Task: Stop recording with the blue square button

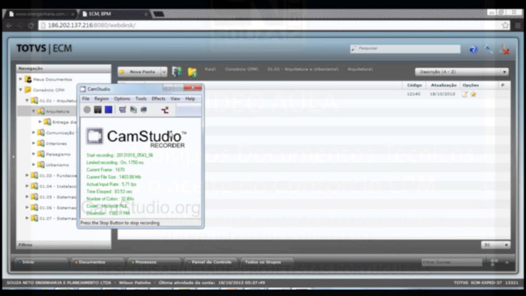Action: (x=108, y=110)
